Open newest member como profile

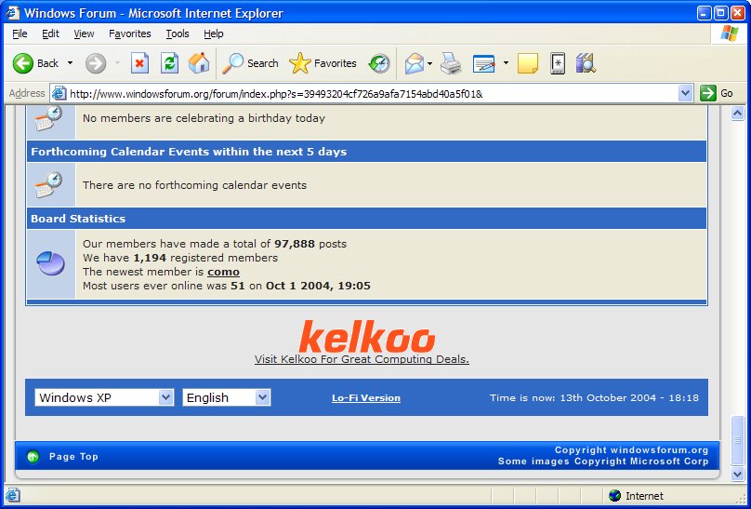click(223, 272)
